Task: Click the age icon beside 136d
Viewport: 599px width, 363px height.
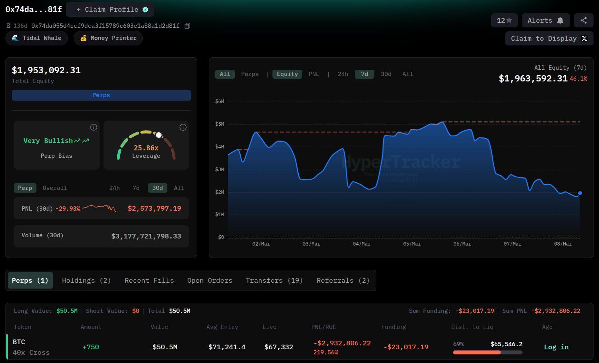Action: tap(8, 25)
